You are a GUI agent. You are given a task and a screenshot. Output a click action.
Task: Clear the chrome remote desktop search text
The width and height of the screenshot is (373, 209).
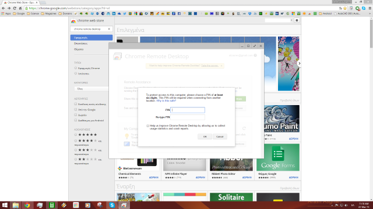(109, 29)
